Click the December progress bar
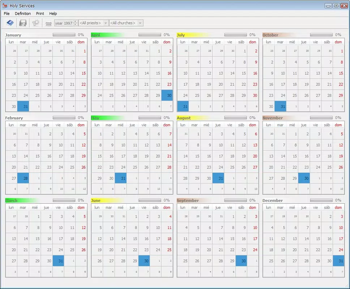 [321, 200]
